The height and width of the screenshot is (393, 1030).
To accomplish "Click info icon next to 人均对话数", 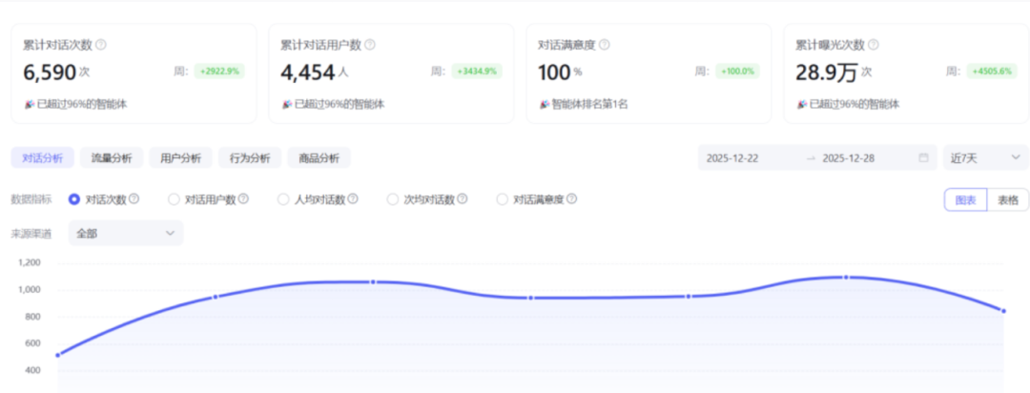I will coord(353,199).
